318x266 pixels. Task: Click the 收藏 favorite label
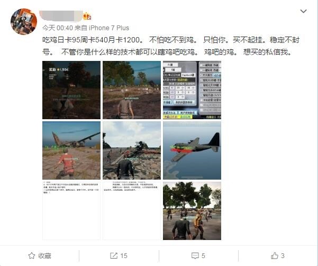pos(44,255)
